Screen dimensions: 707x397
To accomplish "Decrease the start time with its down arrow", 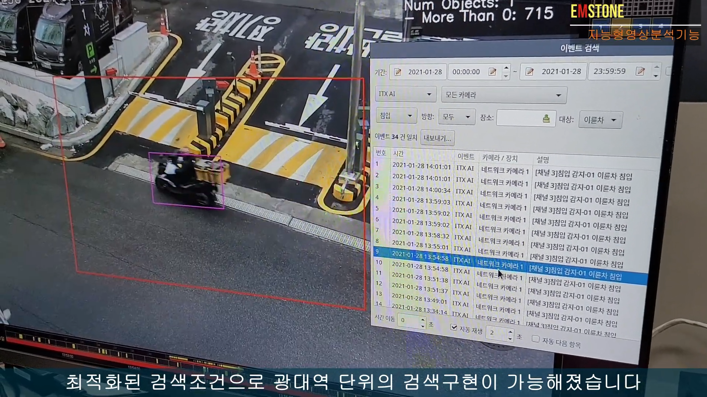I will tap(506, 76).
